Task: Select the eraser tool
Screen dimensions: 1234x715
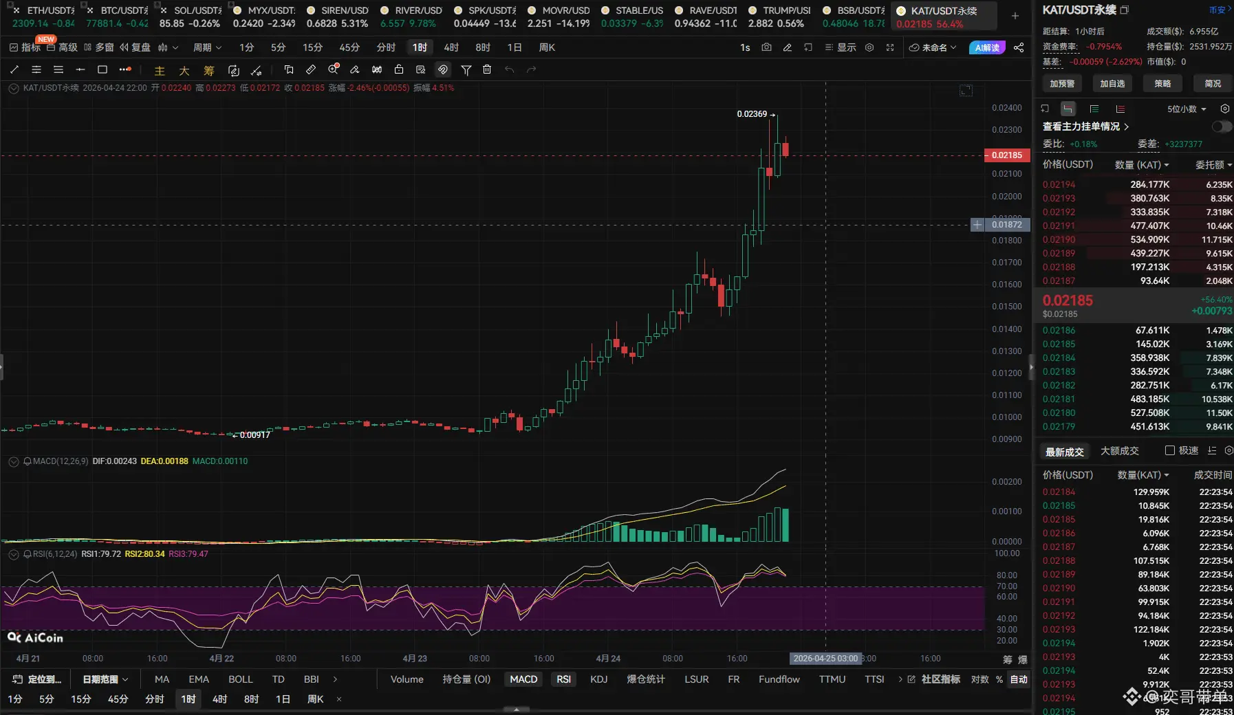Action: [x=355, y=69]
